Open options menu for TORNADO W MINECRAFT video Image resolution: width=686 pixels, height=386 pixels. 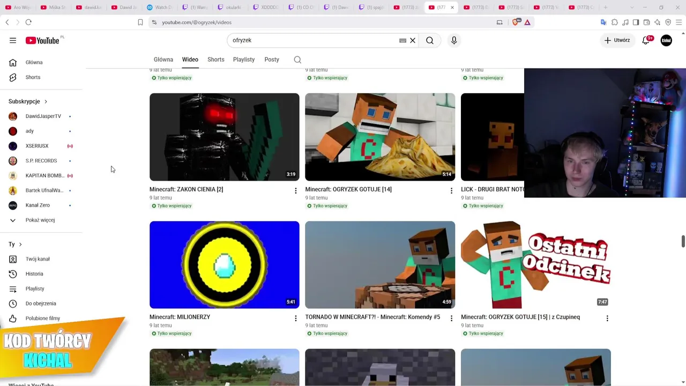pyautogui.click(x=451, y=318)
